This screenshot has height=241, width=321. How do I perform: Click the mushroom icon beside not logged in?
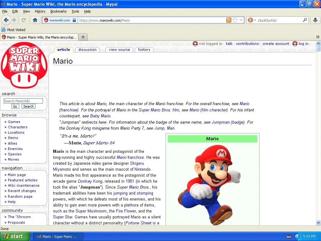pyautogui.click(x=195, y=44)
